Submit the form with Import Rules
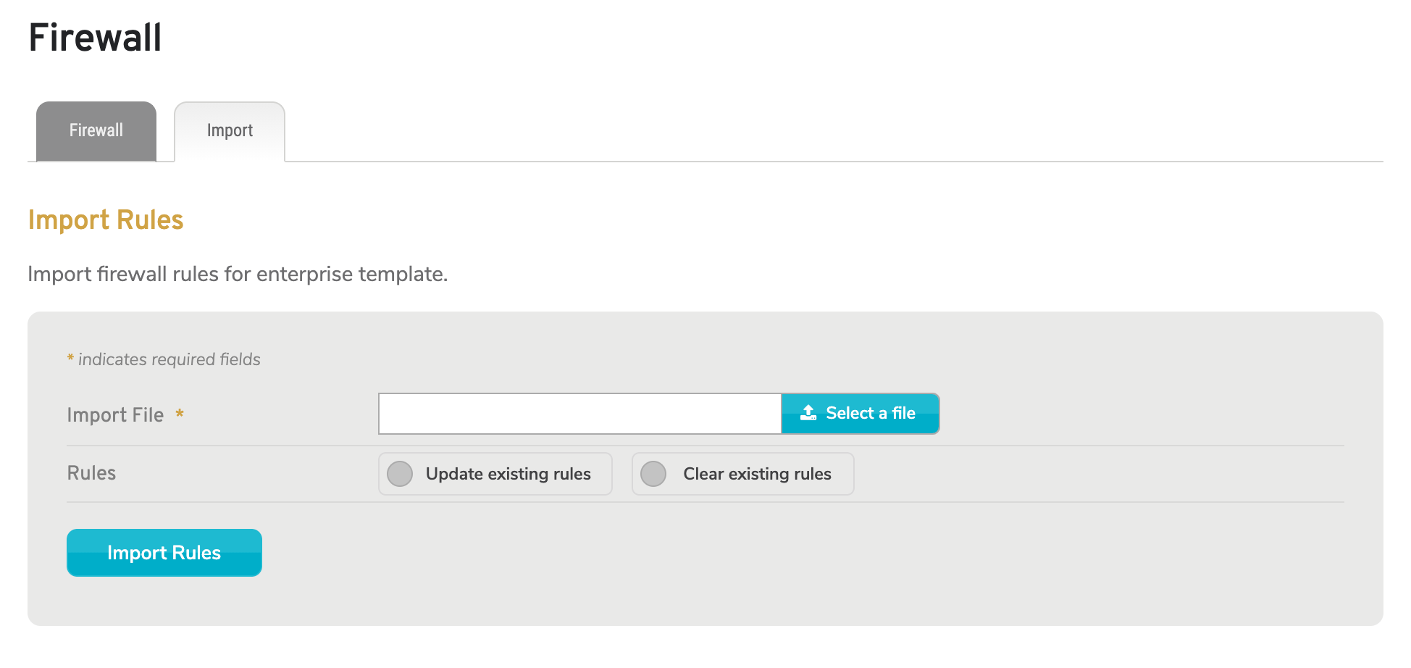1411x668 pixels. (x=164, y=553)
